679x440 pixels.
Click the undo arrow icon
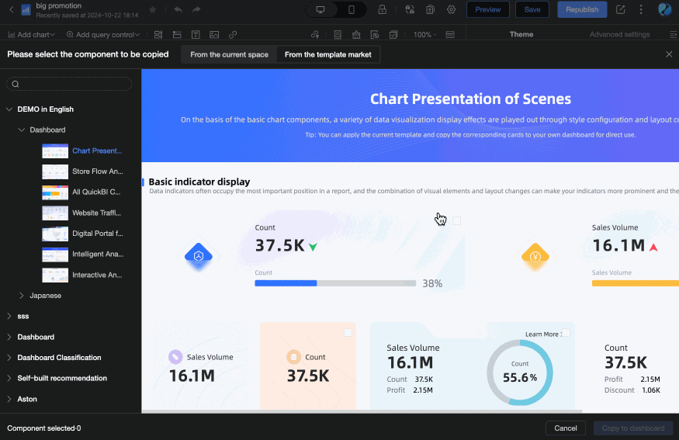[x=178, y=9]
